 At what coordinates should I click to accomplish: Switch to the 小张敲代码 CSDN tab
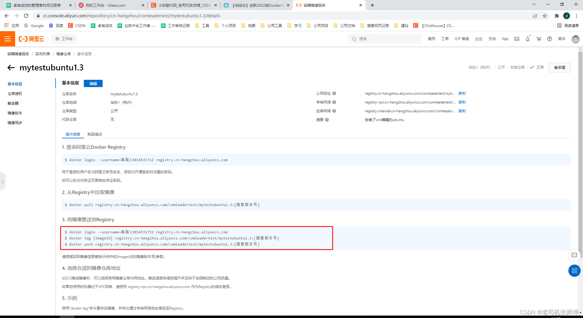coord(184,5)
